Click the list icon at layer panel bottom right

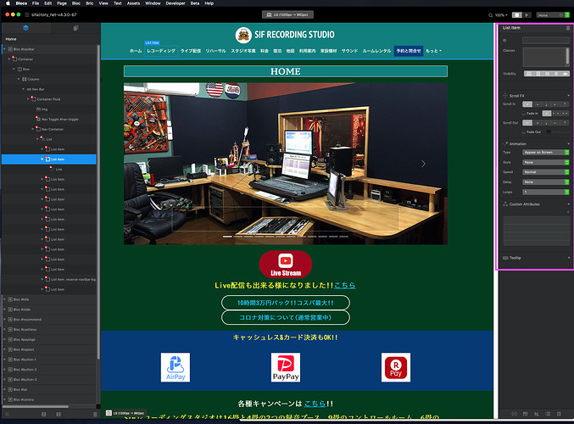[x=95, y=414]
